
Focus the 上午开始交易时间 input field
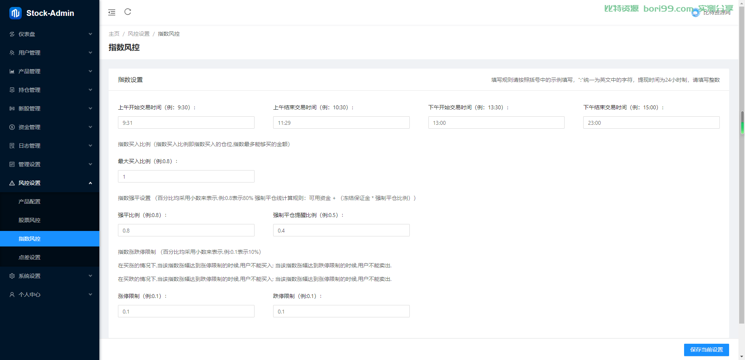[x=186, y=122]
